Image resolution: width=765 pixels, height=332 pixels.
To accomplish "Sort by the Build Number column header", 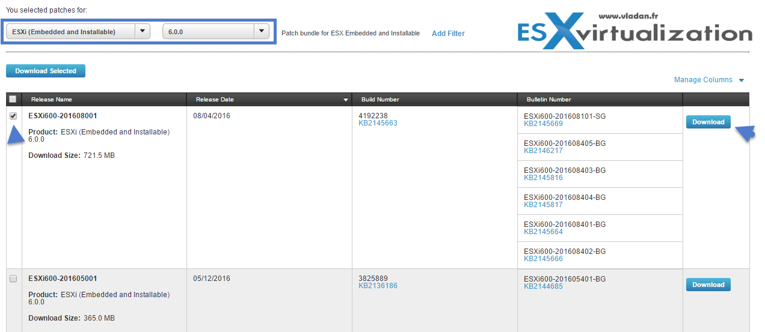I will pos(434,99).
